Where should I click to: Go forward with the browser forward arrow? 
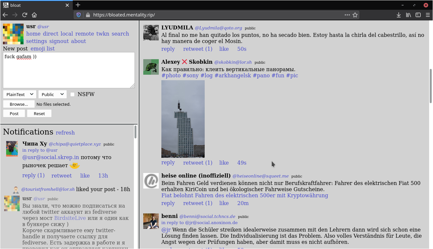[x=15, y=15]
